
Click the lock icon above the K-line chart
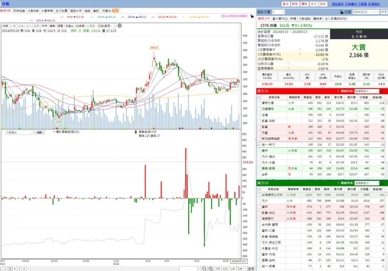(252, 16)
